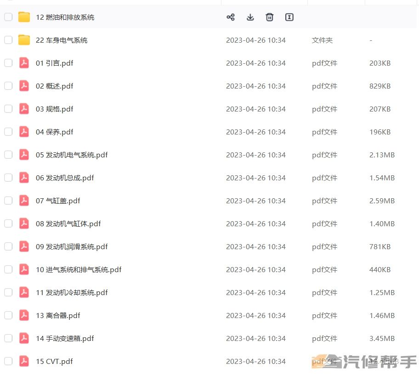Image resolution: width=419 pixels, height=374 pixels.
Task: Click the 781KB size value
Action: (x=379, y=247)
